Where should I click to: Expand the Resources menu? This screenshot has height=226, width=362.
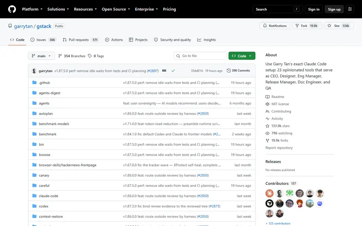click(x=85, y=9)
